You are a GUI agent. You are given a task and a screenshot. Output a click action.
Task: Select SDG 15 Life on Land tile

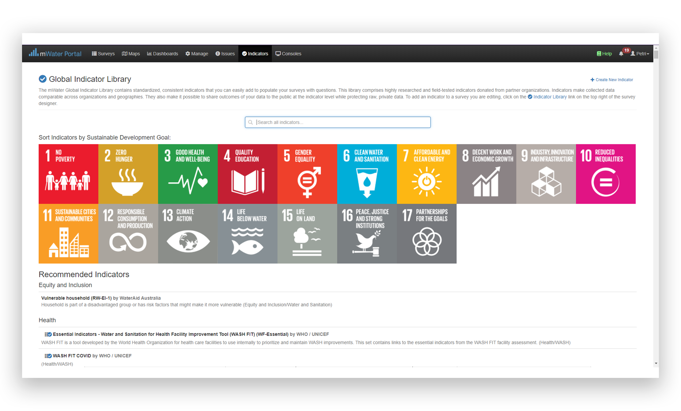point(307,234)
